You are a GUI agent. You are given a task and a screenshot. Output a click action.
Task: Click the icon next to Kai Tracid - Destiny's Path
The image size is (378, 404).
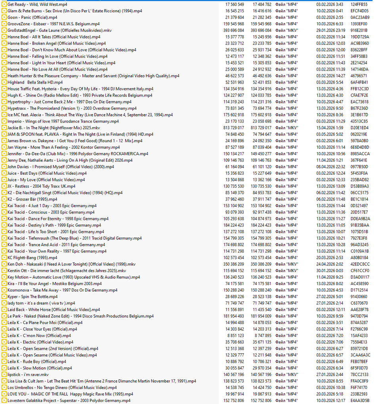[4, 225]
